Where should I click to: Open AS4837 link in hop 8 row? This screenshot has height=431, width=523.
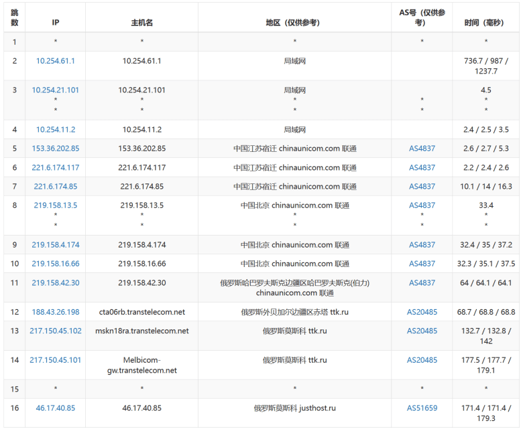(x=422, y=205)
